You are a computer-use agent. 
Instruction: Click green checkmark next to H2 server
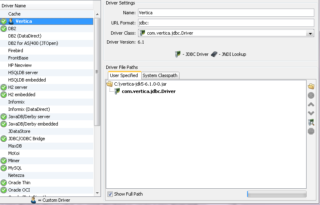point(4,87)
